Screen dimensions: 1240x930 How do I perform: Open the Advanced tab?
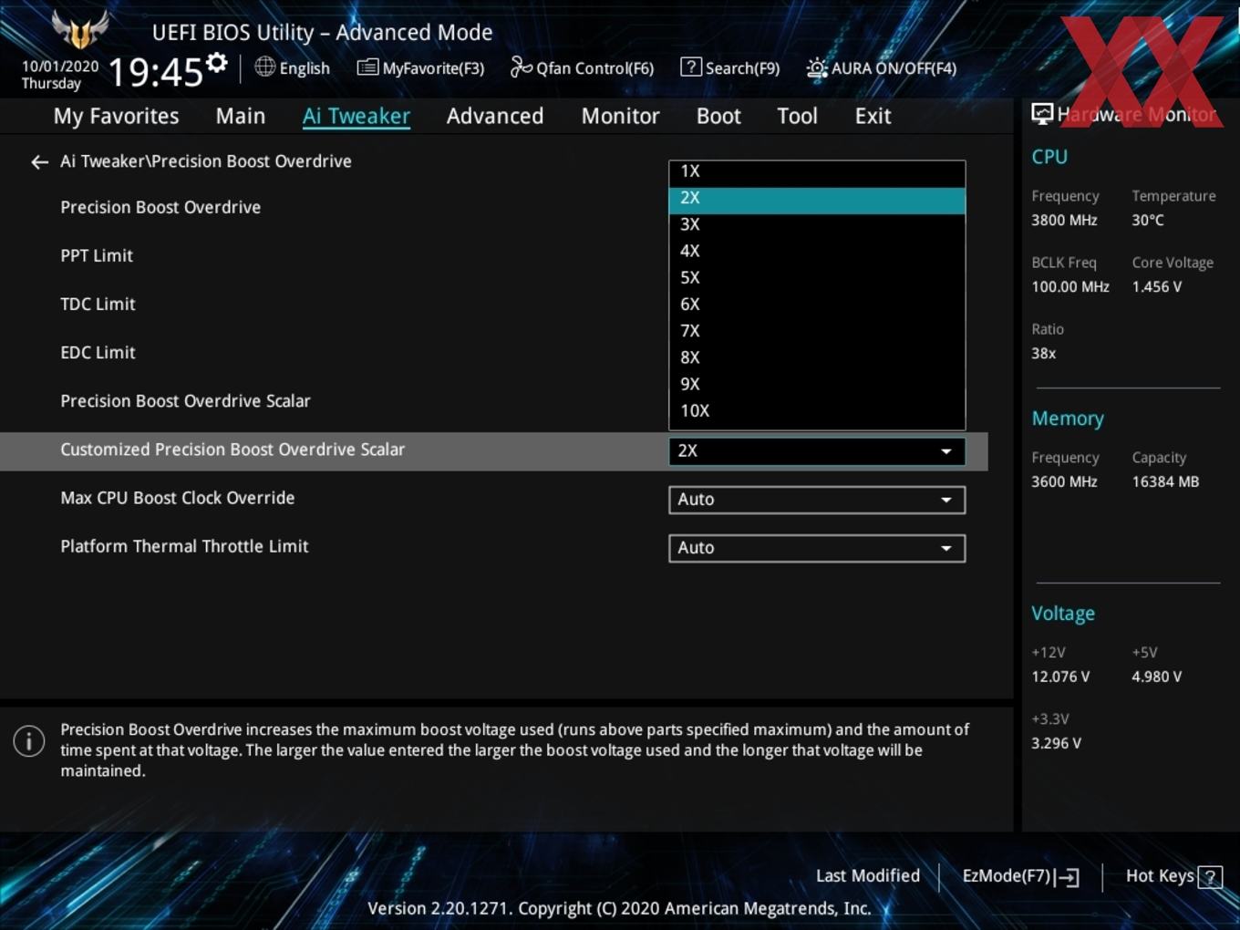(x=495, y=116)
